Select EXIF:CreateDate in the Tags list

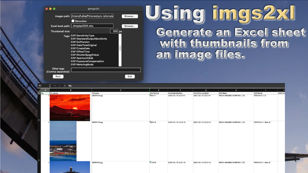coord(83,49)
